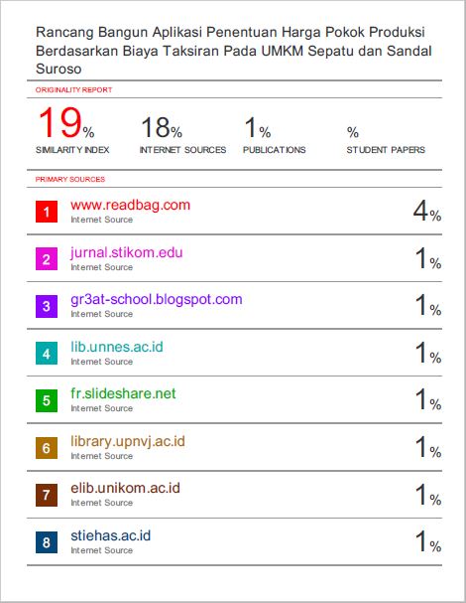466x603 pixels.
Task: Open the lib.unnes.ac.id source link
Action: pos(117,347)
